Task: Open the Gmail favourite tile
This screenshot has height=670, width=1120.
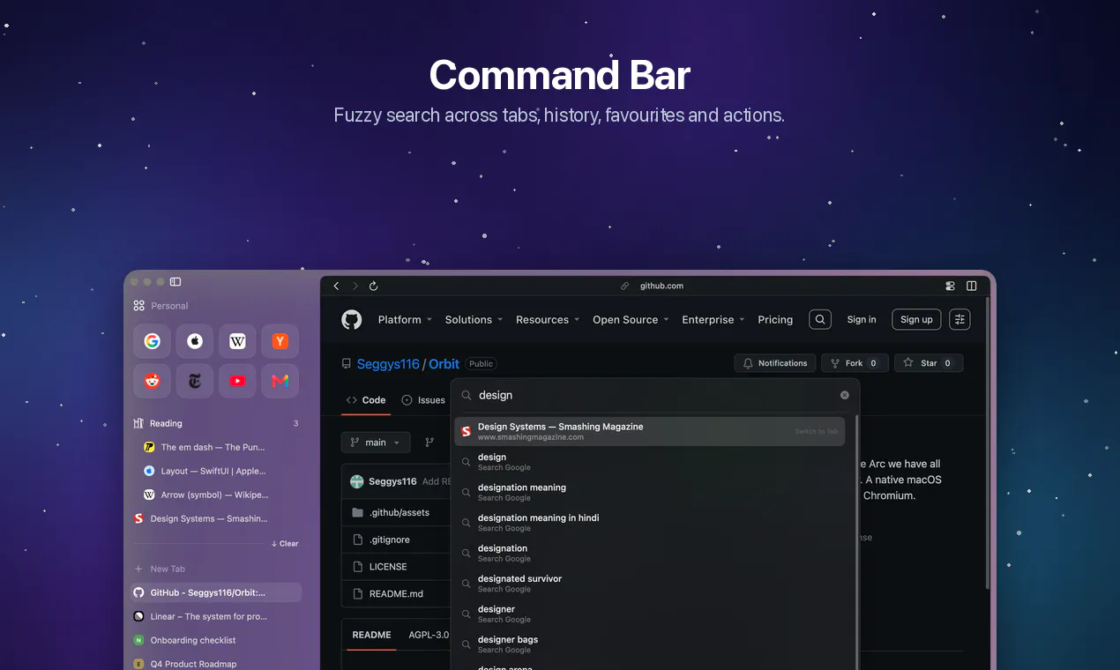Action: pyautogui.click(x=280, y=381)
